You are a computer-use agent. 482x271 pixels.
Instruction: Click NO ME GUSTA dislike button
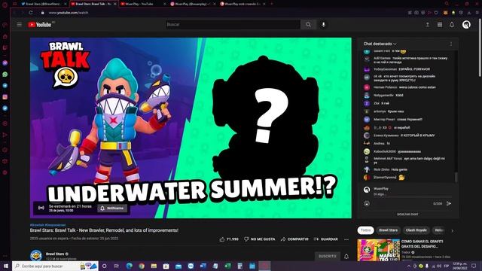click(259, 239)
